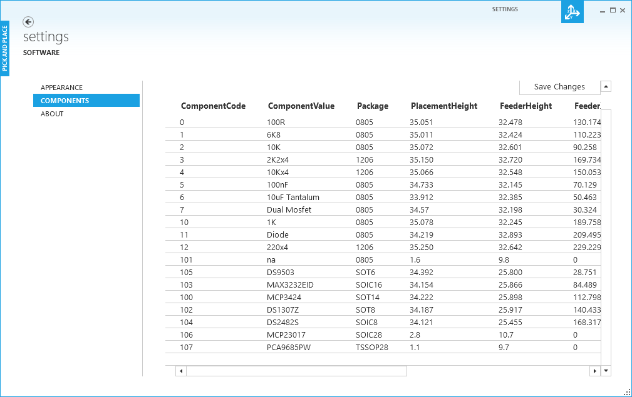Switch to the COMPONENTS section
The image size is (632, 397).
point(65,100)
